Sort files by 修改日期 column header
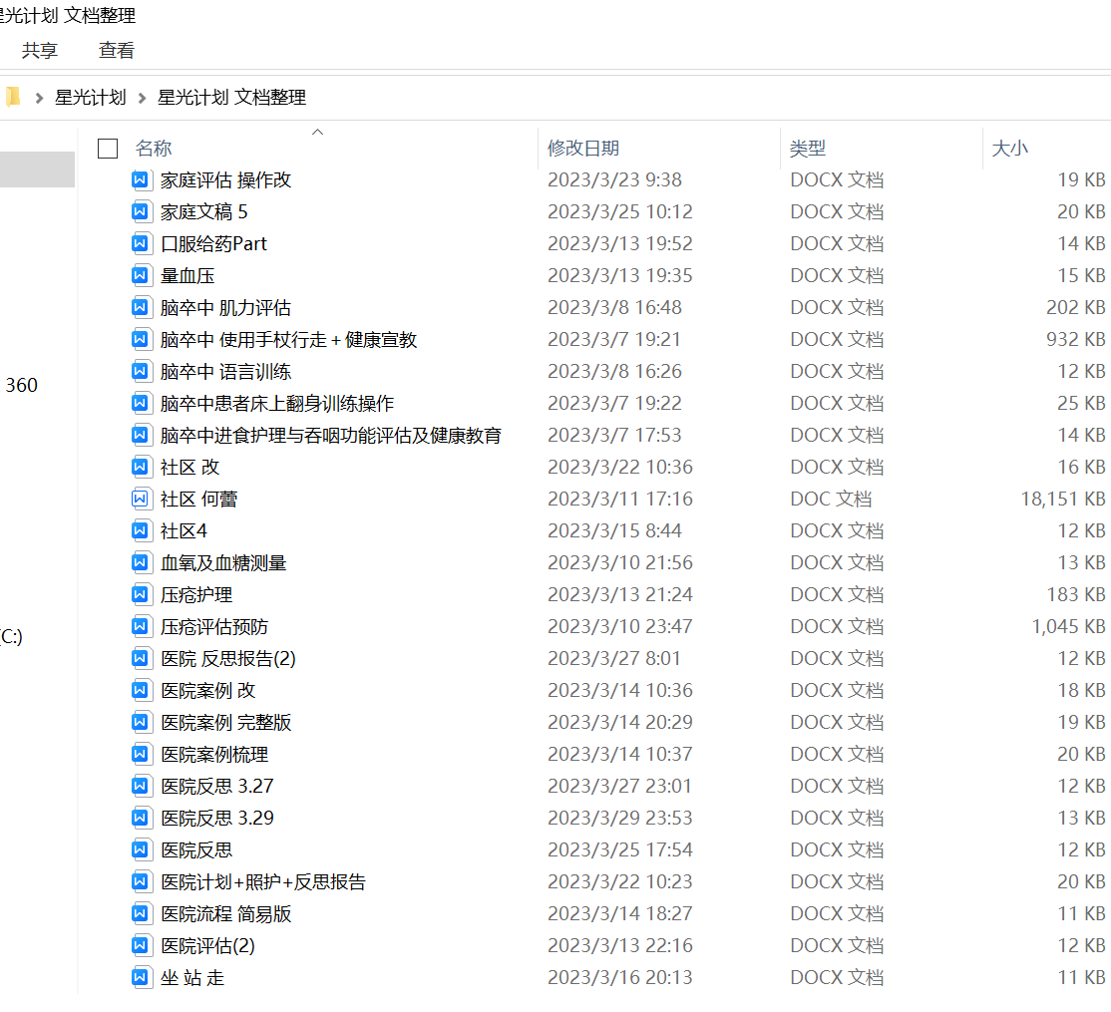The height and width of the screenshot is (1012, 1111). tap(583, 149)
